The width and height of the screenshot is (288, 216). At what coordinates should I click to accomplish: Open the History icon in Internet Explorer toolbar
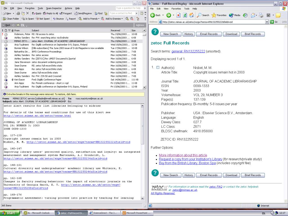[x=245, y=15]
